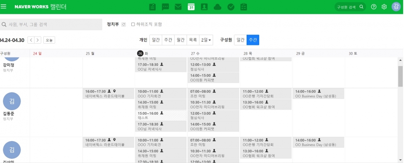Select member 주간 view
The width and height of the screenshot is (404, 163).
tap(253, 40)
